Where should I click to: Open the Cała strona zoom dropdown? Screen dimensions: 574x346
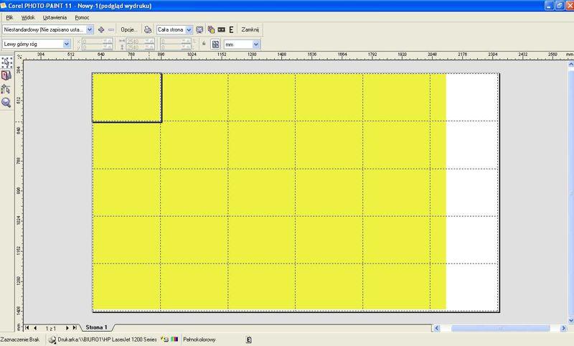coord(189,30)
